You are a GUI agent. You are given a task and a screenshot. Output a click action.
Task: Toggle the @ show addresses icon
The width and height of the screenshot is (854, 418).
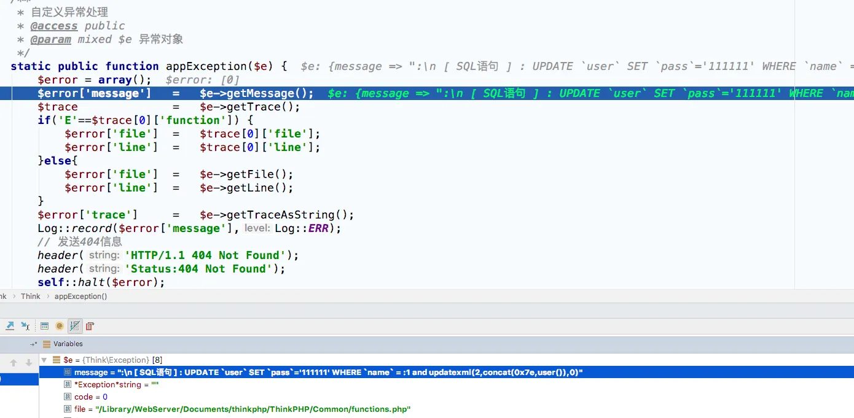(60, 326)
